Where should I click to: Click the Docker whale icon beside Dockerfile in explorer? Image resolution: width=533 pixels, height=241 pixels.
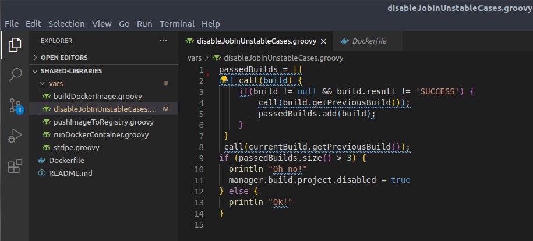[42, 161]
